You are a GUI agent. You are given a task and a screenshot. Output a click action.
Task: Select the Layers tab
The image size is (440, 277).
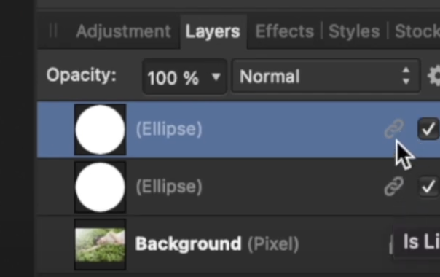click(213, 31)
